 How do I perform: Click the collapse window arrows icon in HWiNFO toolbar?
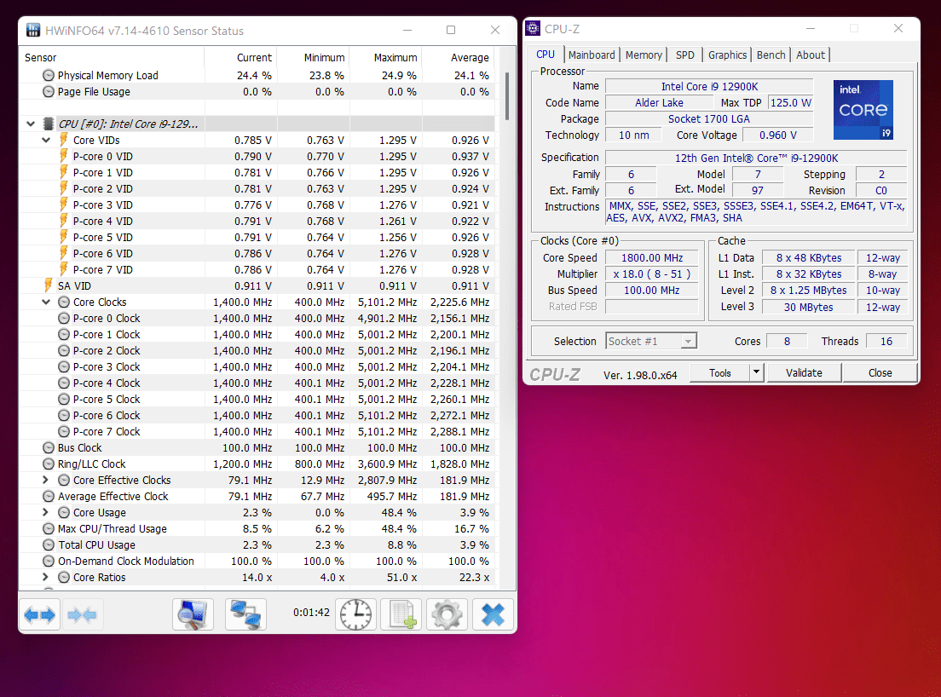[82, 614]
